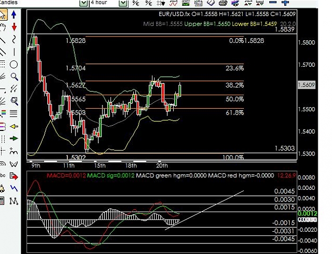The height and width of the screenshot is (254, 332).
Task: Select the horizontal lines tool
Action: 14,113
